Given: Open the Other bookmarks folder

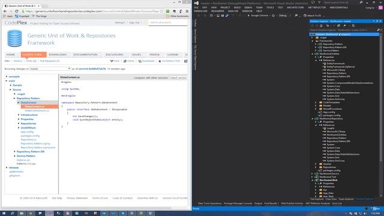Looking at the screenshot, I should [178, 16].
